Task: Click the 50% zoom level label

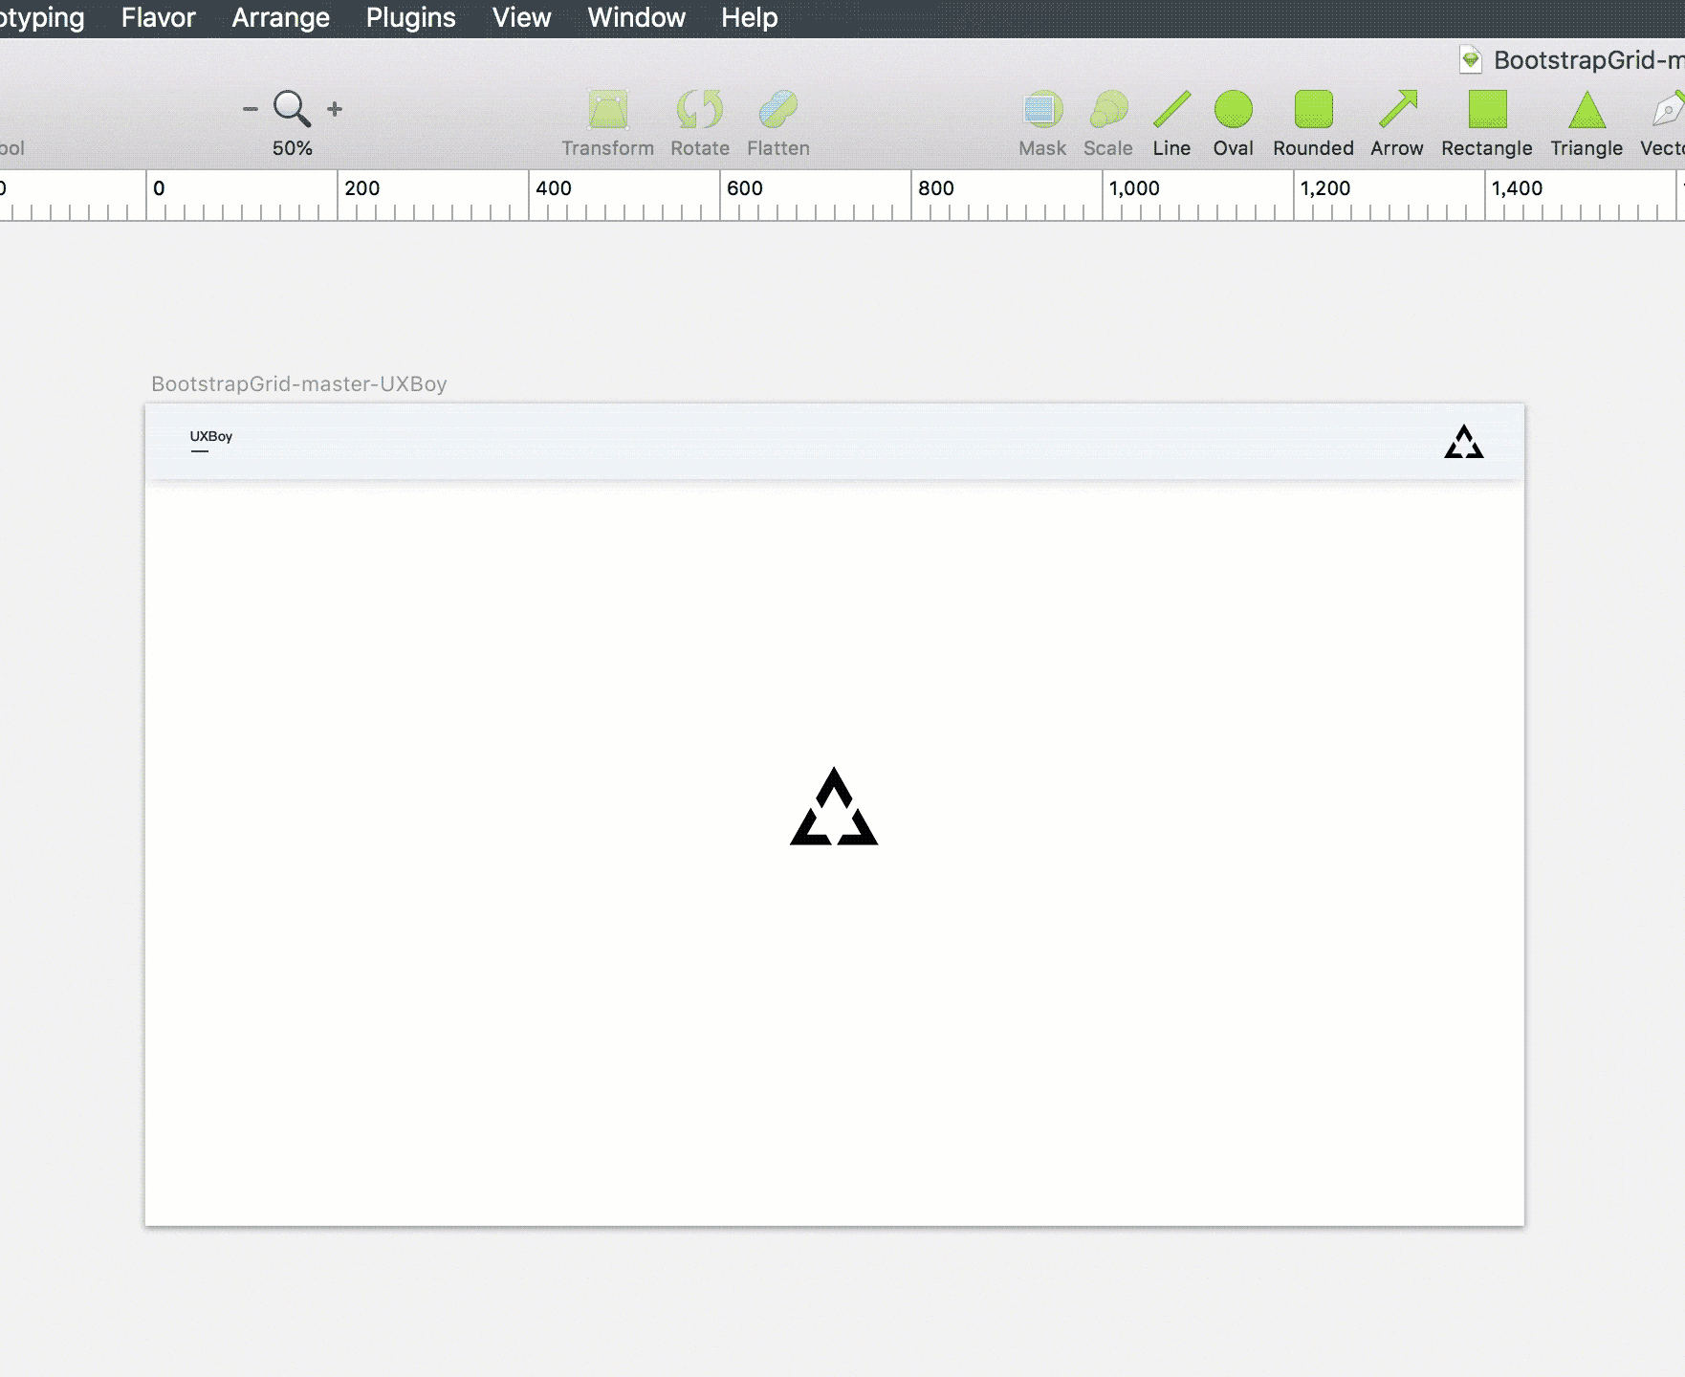Action: (x=292, y=148)
